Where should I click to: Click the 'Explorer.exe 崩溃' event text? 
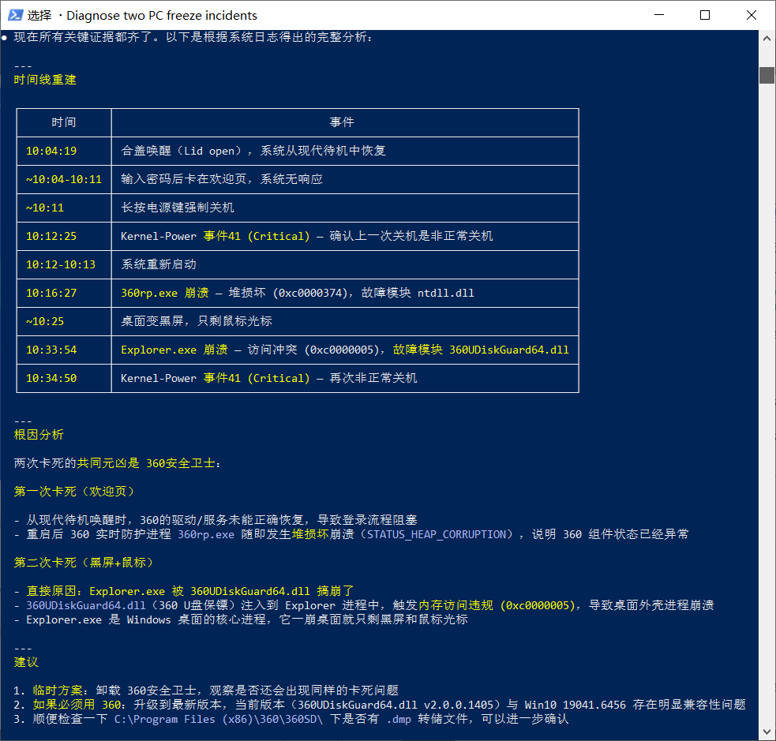click(x=174, y=350)
